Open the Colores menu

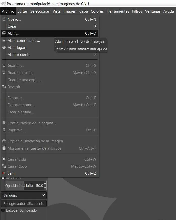click(x=97, y=11)
